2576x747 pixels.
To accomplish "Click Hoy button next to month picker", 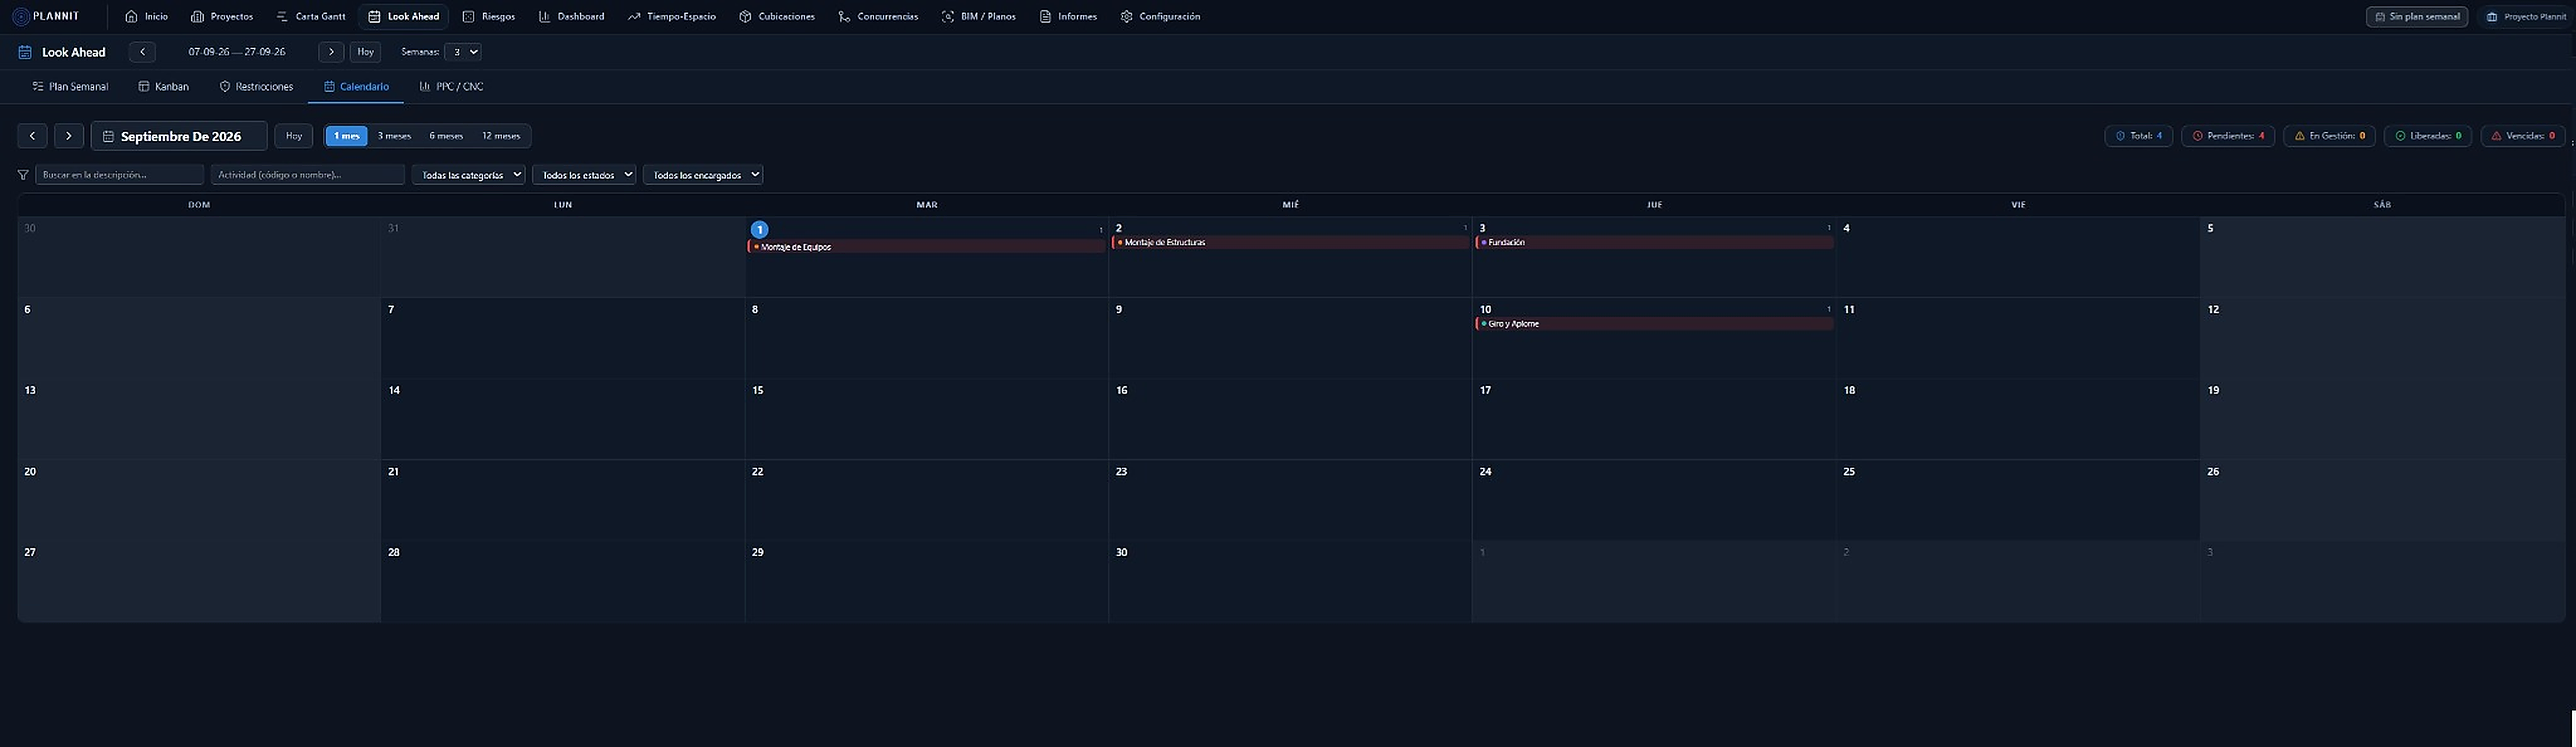I will (x=294, y=136).
